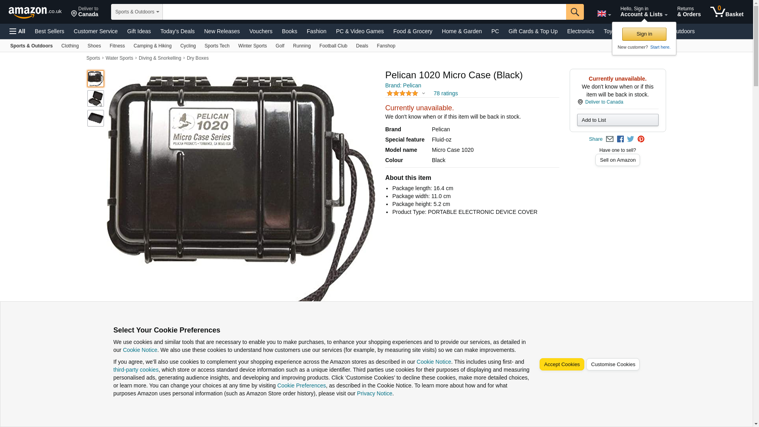This screenshot has width=759, height=427.
Task: Click the yellow Sign in button
Action: pos(644,34)
